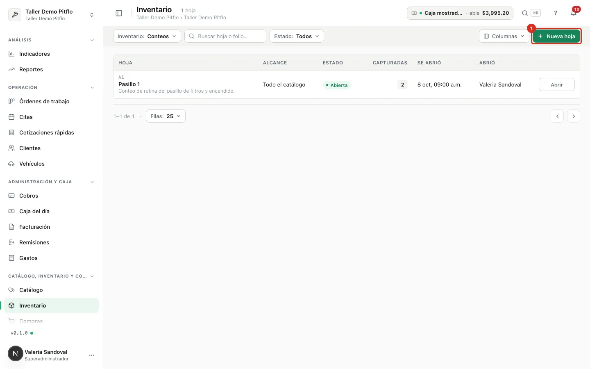The height and width of the screenshot is (369, 590).
Task: Click the Cotizaciones rápidas calculator icon
Action: pos(11,132)
